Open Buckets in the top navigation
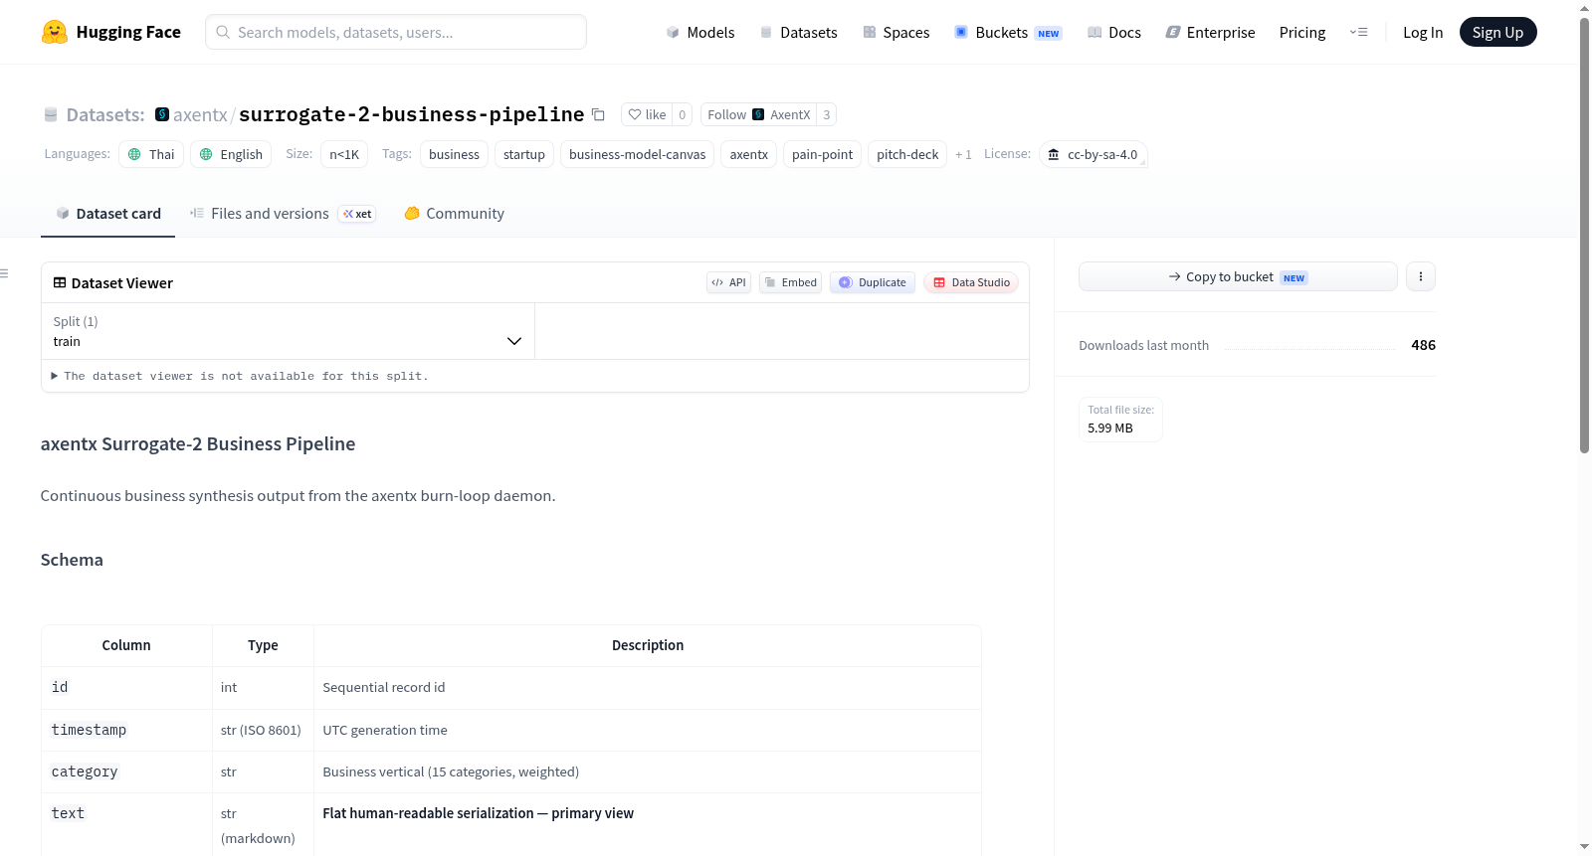Screen dimensions: 1592x856 point(1008,32)
